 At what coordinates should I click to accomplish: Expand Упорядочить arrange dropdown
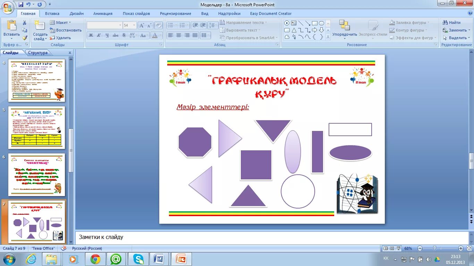pyautogui.click(x=345, y=29)
